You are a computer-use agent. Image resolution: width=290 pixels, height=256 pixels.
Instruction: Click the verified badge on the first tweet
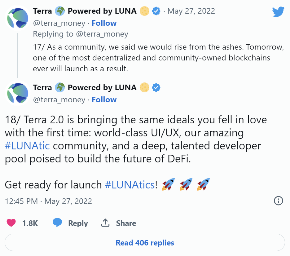(x=156, y=11)
